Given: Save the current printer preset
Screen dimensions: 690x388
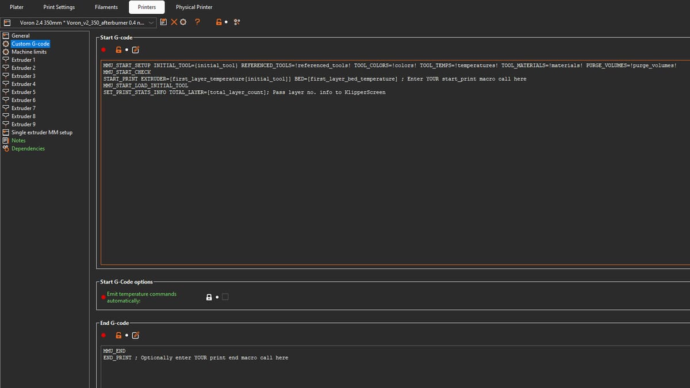Looking at the screenshot, I should coord(164,22).
